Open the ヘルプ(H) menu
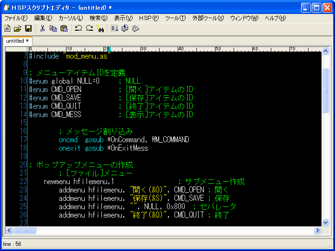Screen dimensions: 335x251 coord(275,18)
